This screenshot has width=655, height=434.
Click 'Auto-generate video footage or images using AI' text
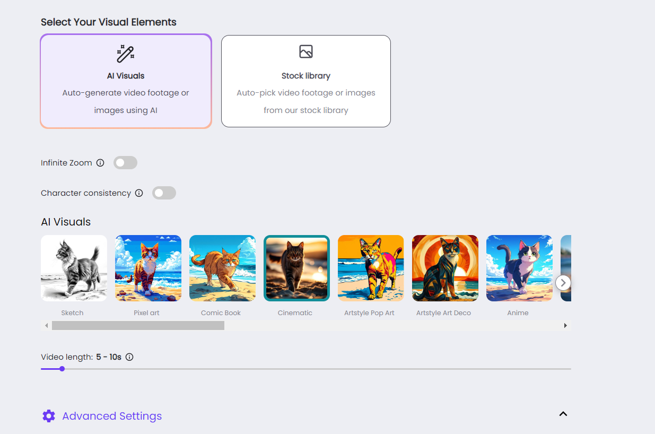pos(126,101)
